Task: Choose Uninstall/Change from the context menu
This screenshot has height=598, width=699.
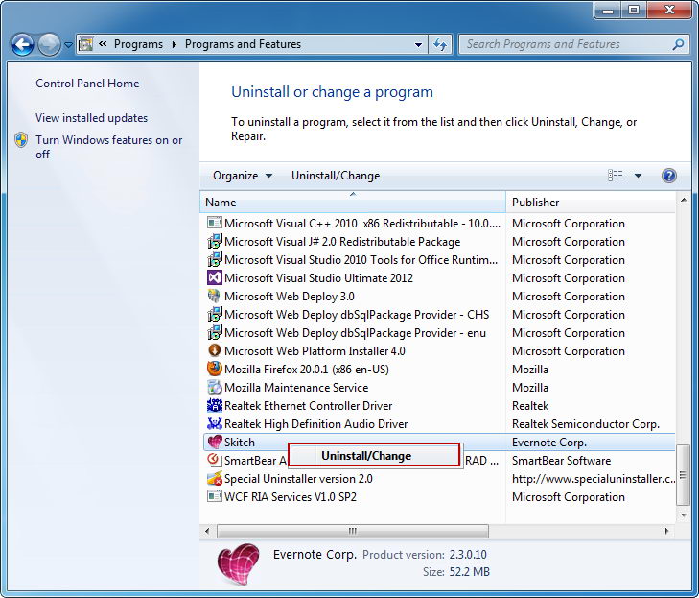Action: pos(374,456)
